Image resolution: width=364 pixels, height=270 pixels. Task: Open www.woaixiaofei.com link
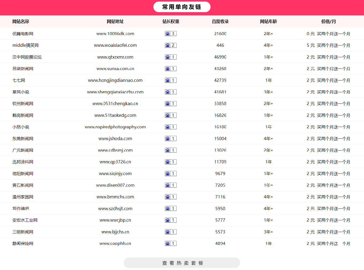[x=115, y=45]
